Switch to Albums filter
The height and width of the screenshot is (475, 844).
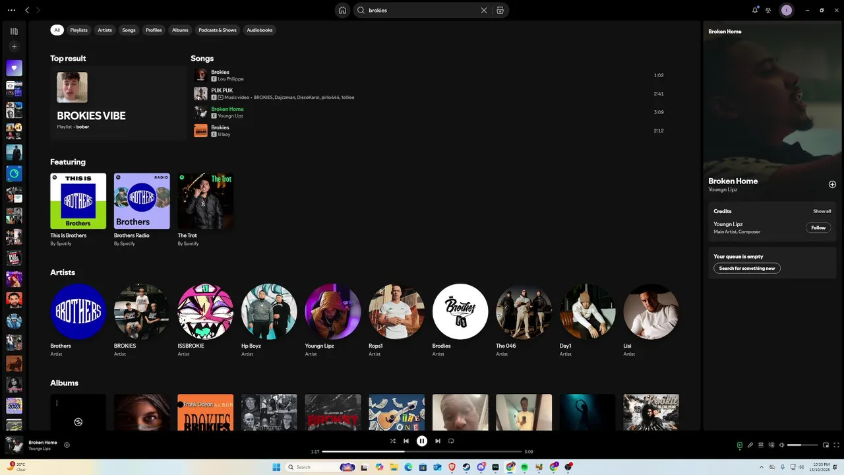(x=180, y=30)
